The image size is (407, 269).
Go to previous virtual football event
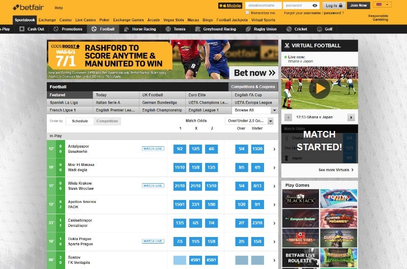click(x=288, y=117)
